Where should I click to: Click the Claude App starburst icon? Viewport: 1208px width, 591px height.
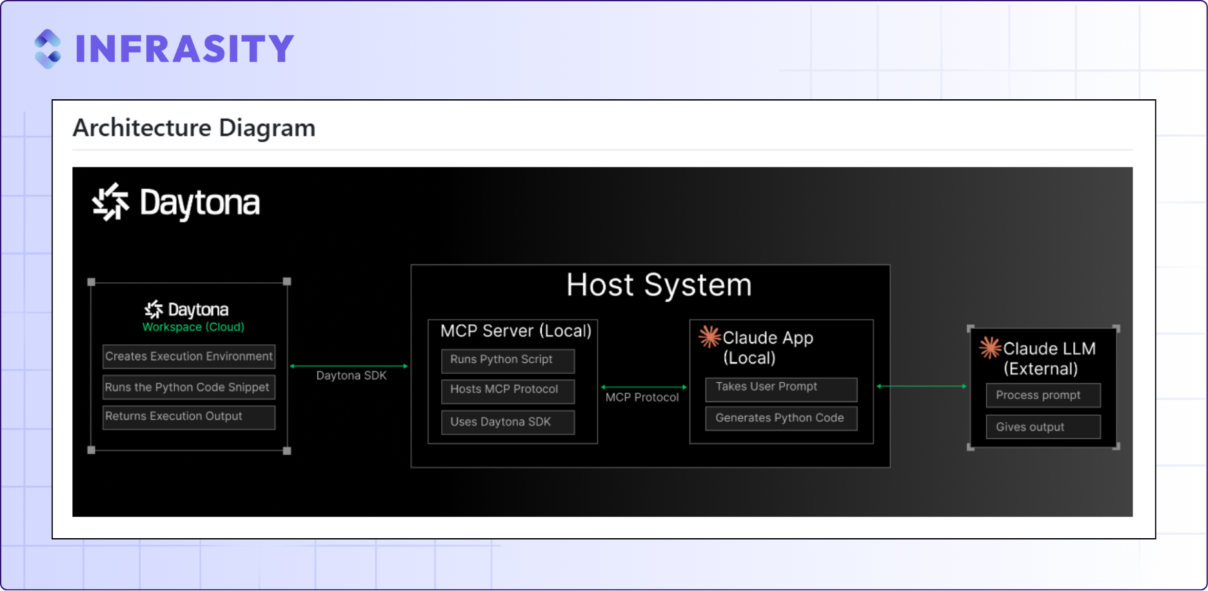(709, 336)
